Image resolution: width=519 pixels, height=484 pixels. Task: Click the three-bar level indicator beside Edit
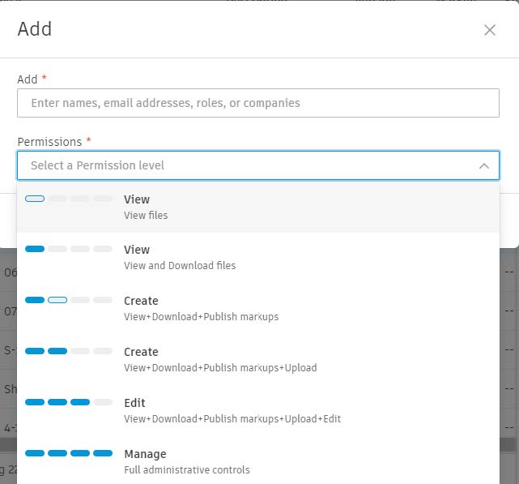coord(69,402)
